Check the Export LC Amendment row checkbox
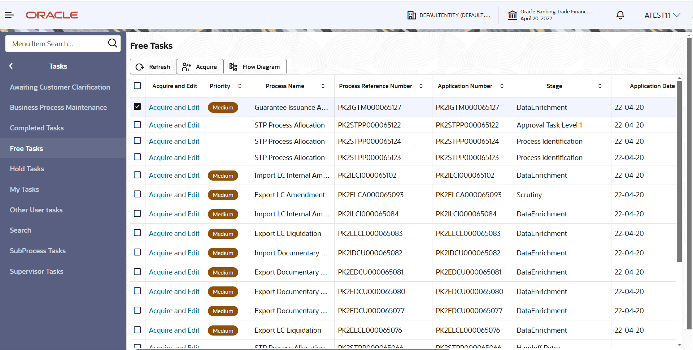 click(x=137, y=194)
